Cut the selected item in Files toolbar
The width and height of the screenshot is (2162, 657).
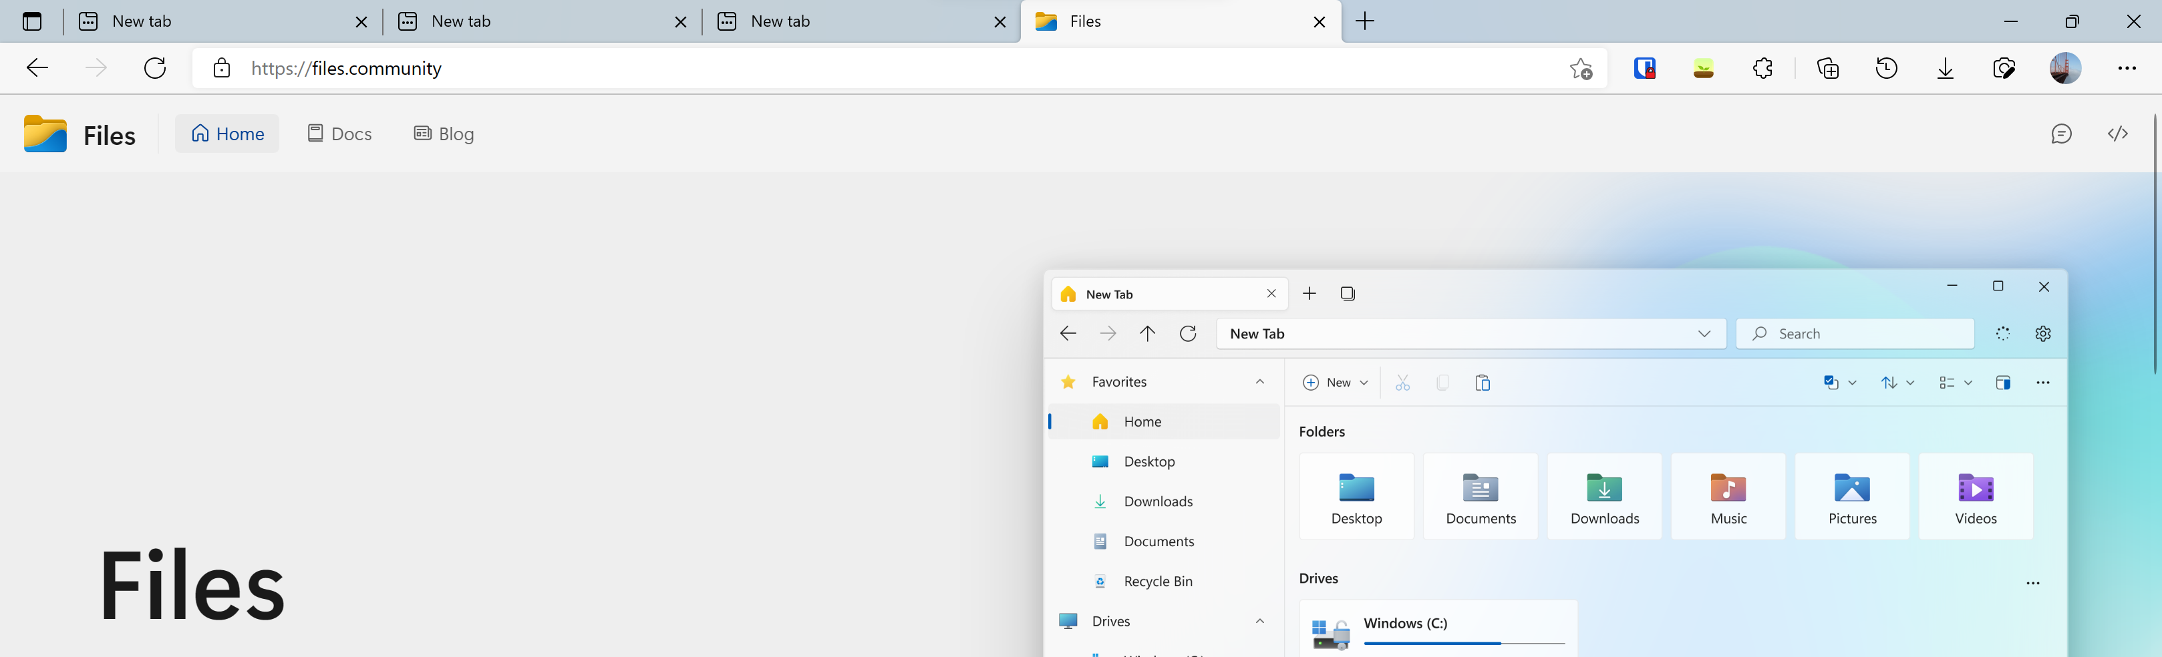tap(1402, 382)
